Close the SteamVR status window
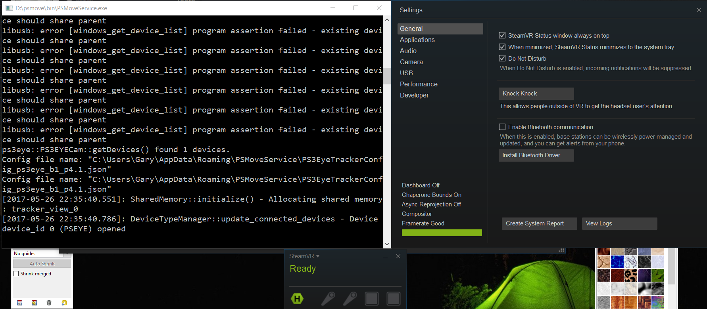This screenshot has height=309, width=707. (x=398, y=256)
